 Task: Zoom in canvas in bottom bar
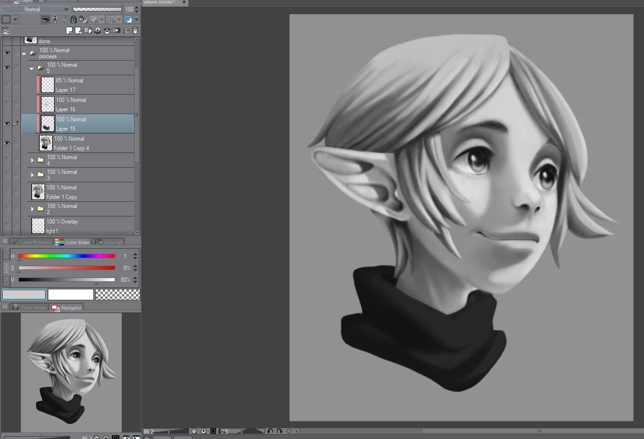coord(204,431)
